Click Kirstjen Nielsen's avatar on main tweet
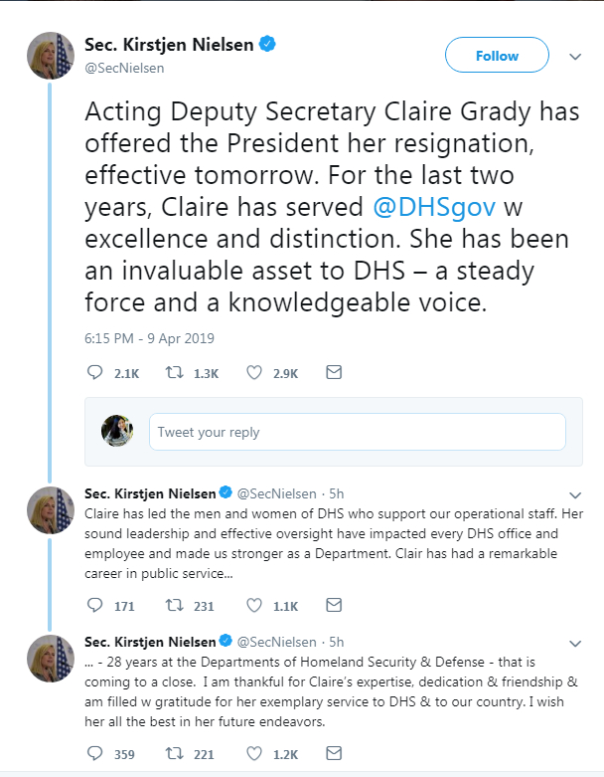 51,56
